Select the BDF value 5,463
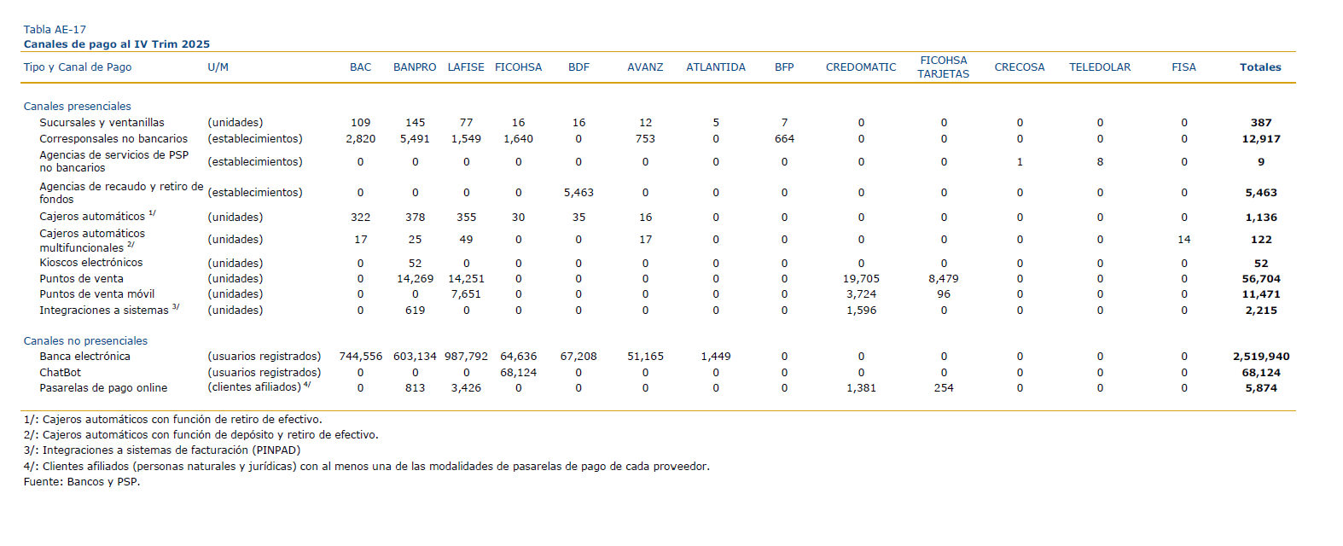Viewport: 1343px width, 546px height. [578, 193]
